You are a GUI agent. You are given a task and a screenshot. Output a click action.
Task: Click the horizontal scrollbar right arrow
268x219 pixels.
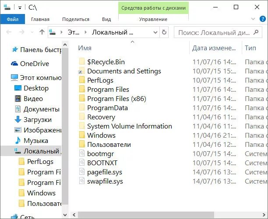tap(264, 215)
